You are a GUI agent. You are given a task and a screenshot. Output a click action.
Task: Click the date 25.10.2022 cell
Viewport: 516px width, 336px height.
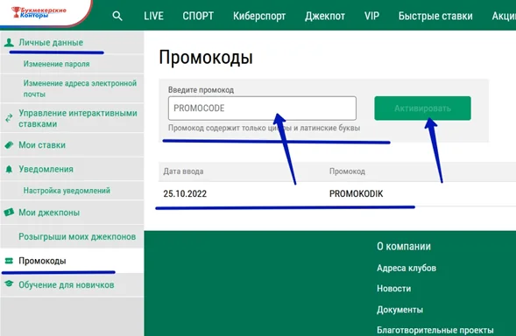click(x=185, y=193)
